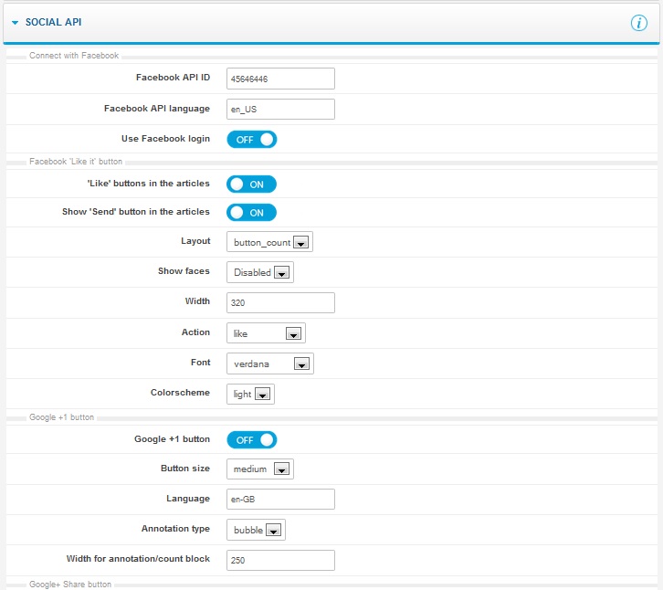Open the Show faces dropdown
This screenshot has width=663, height=590.
[x=260, y=272]
